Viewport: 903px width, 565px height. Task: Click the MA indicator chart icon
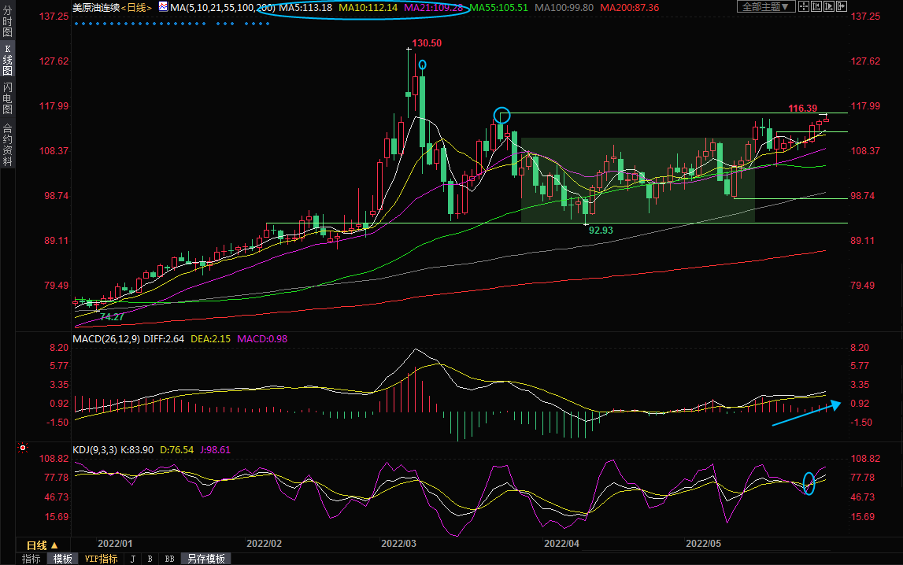pos(163,7)
